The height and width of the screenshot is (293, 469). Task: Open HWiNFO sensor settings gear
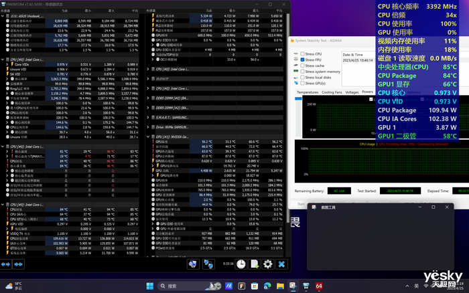(268, 264)
